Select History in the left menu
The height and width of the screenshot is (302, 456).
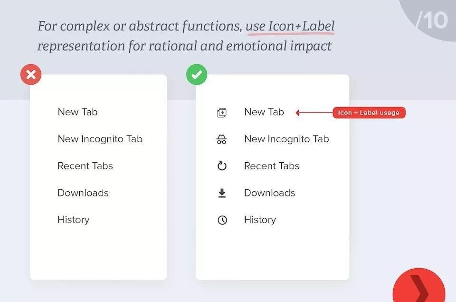[x=73, y=220]
